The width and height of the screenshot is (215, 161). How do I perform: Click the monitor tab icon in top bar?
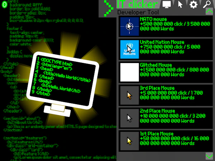coord(167,4)
